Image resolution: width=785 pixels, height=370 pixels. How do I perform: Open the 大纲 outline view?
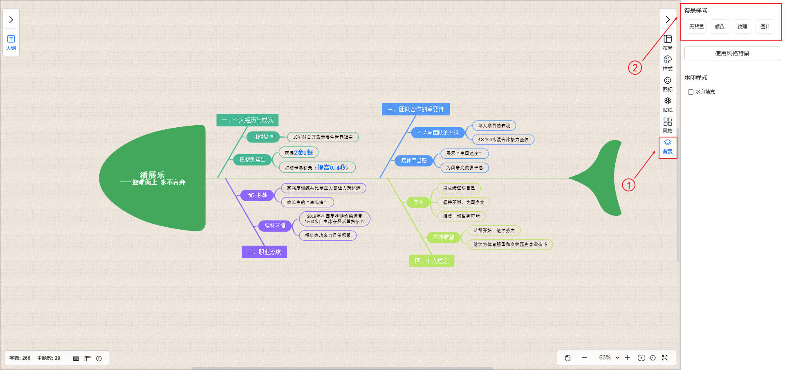coord(11,42)
